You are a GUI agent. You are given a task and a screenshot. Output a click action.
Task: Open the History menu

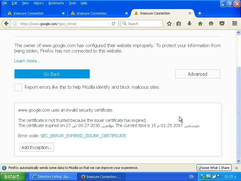[x=39, y=3]
